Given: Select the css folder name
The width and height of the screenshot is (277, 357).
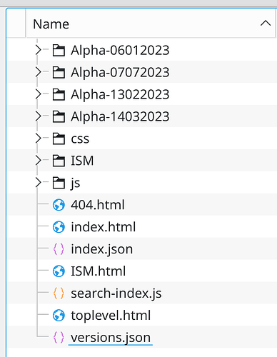Looking at the screenshot, I should [x=80, y=139].
